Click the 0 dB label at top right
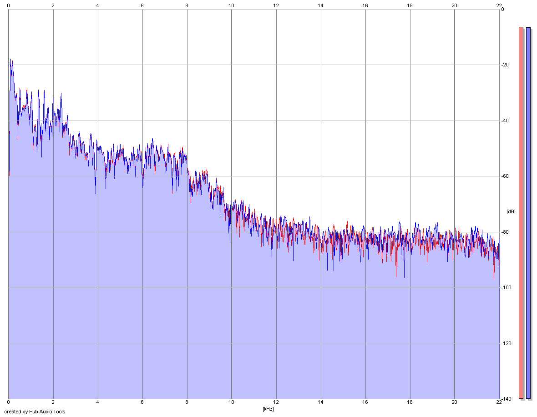Image resolution: width=537 pixels, height=417 pixels. (x=502, y=9)
